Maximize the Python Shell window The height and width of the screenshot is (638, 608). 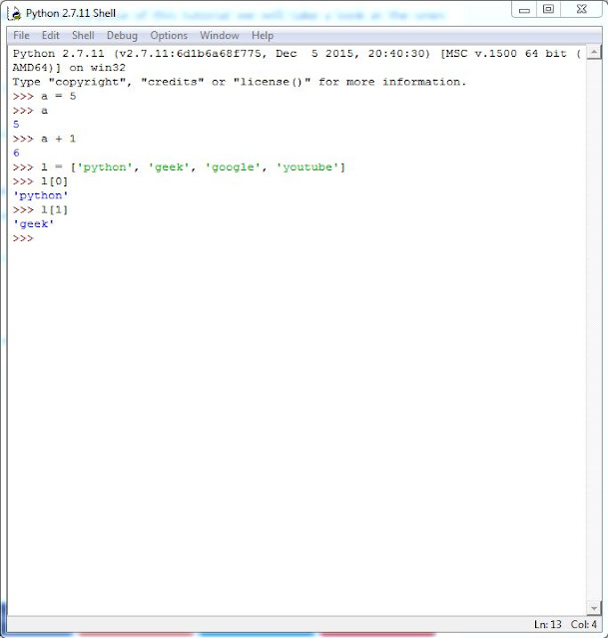pyautogui.click(x=548, y=9)
